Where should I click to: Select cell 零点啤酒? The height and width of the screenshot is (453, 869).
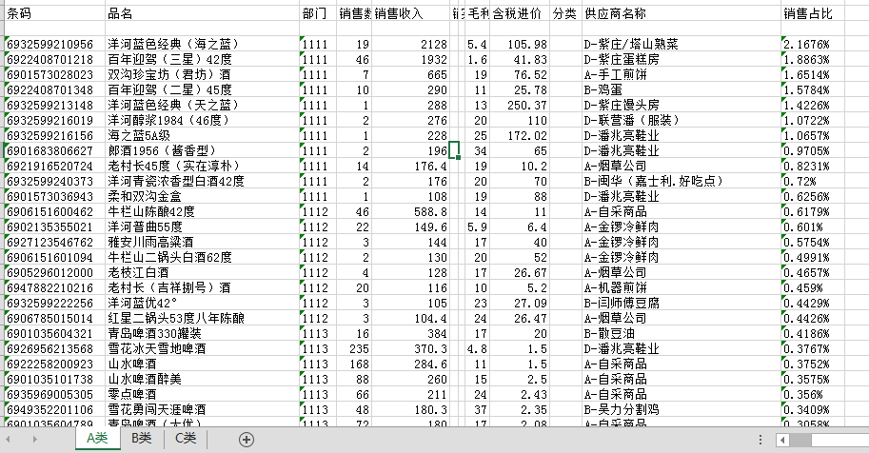[203, 395]
